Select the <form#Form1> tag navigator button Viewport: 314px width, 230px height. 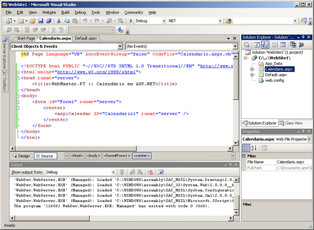[117, 156]
